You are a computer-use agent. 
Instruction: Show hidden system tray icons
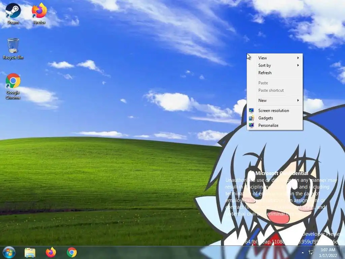point(303,253)
